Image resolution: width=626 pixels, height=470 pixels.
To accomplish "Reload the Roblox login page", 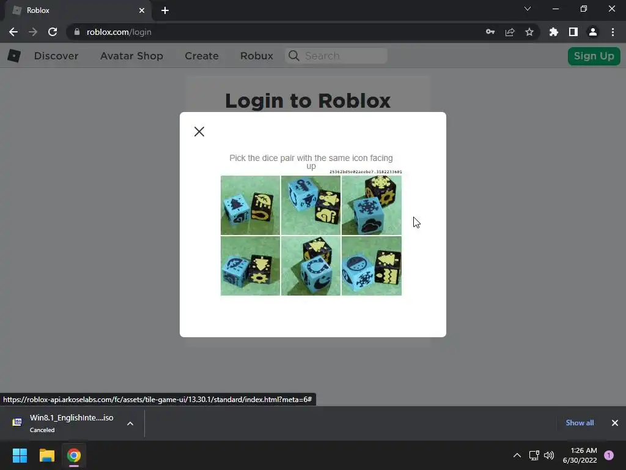I will 53,32.
